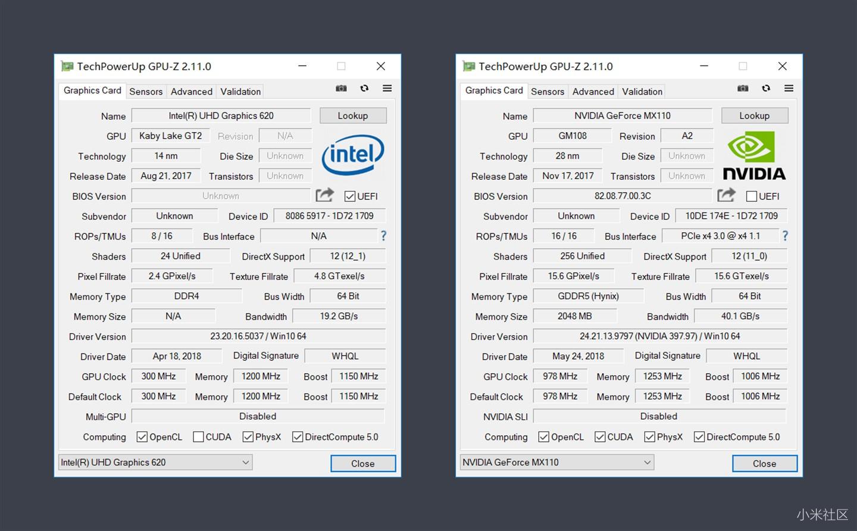Click Device ID value 10DE 174E - 1D72 1709
The width and height of the screenshot is (857, 531).
731,216
